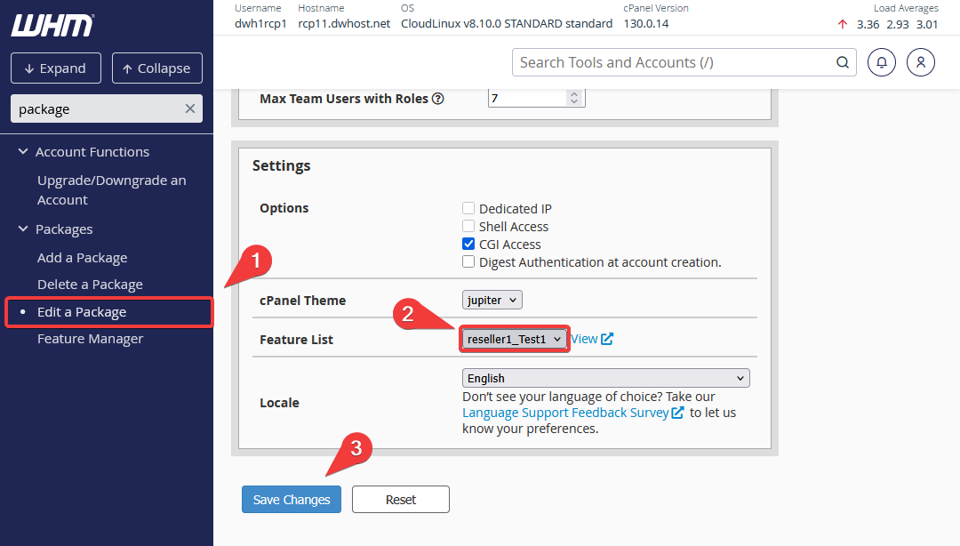Toggle Digest Authentication at account creation

tap(468, 262)
